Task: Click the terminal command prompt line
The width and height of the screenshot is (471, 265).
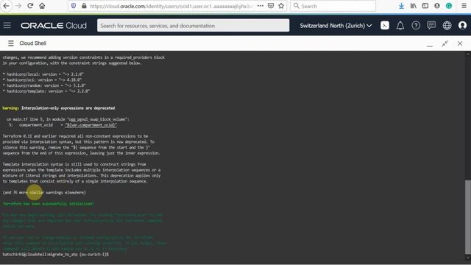Action: point(56,255)
